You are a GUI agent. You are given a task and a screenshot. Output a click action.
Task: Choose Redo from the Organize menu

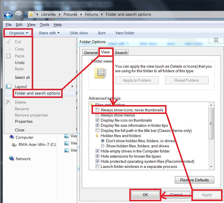(19, 69)
